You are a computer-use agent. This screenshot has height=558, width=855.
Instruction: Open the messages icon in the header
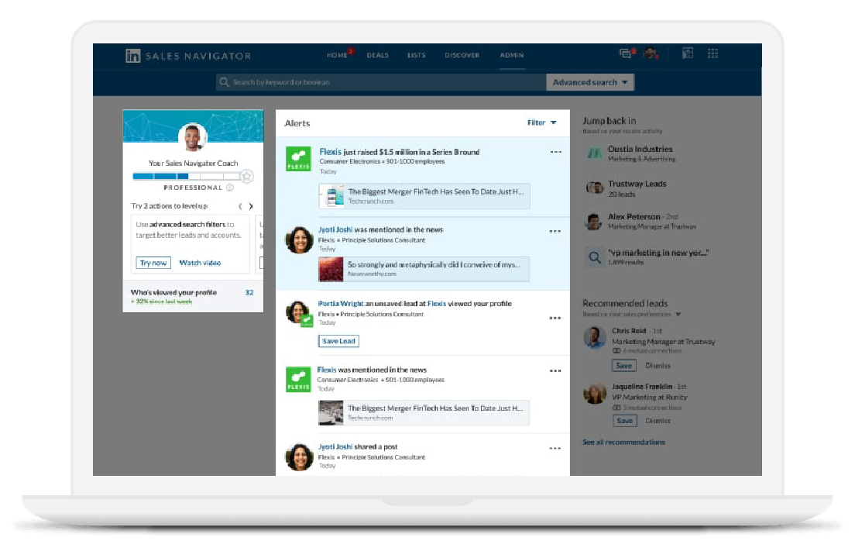(x=626, y=53)
